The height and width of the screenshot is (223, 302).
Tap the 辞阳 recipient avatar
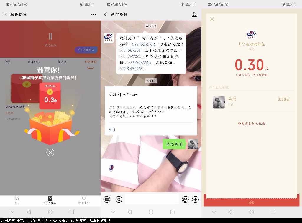[x=219, y=102]
